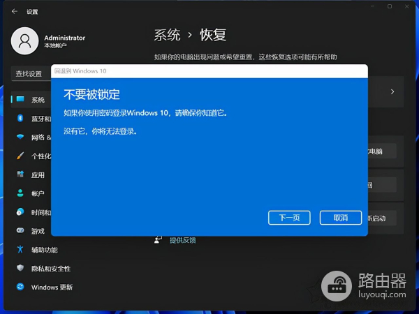Image resolution: width=419 pixels, height=314 pixels.
Task: Click the 系统 breadcrumb in page title
Action: [168, 35]
